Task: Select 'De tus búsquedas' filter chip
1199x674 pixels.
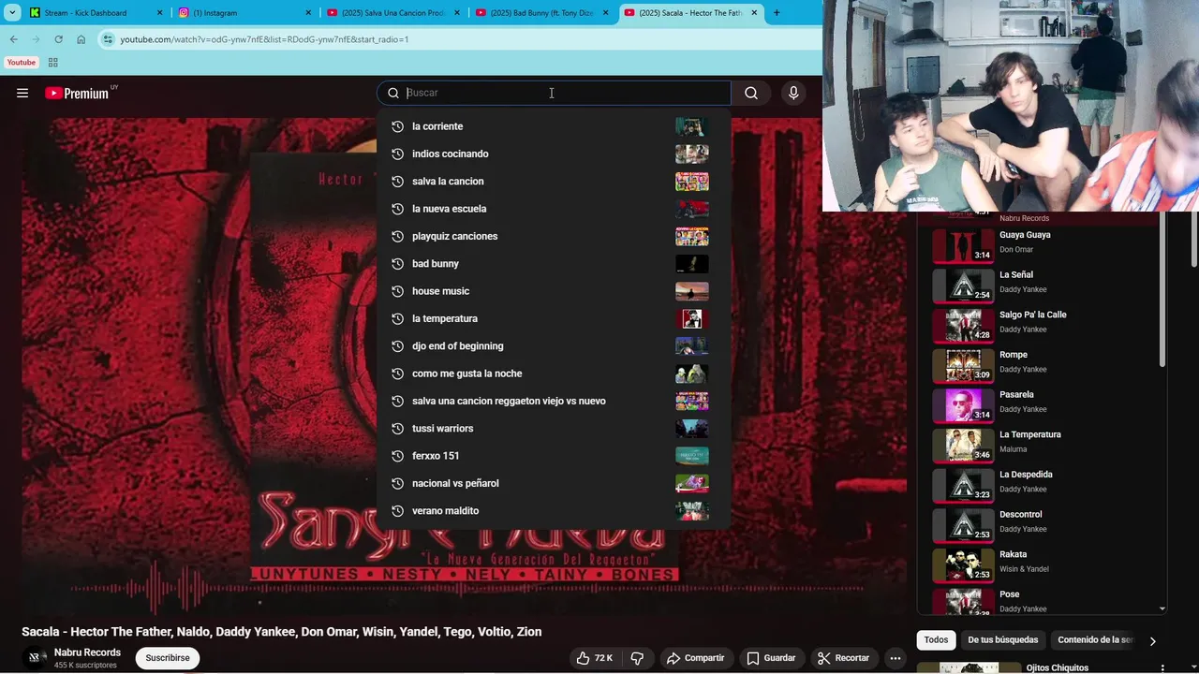Action: [x=1002, y=640]
